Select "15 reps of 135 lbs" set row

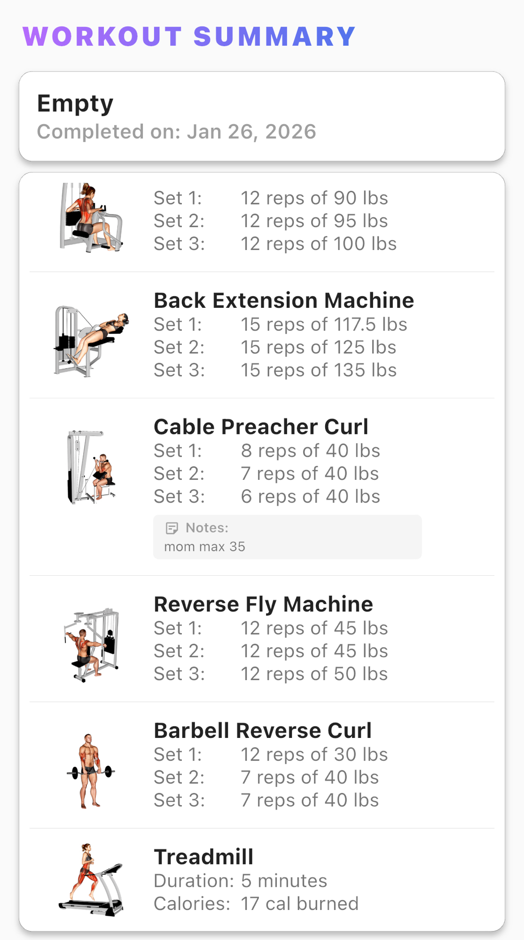click(x=318, y=370)
